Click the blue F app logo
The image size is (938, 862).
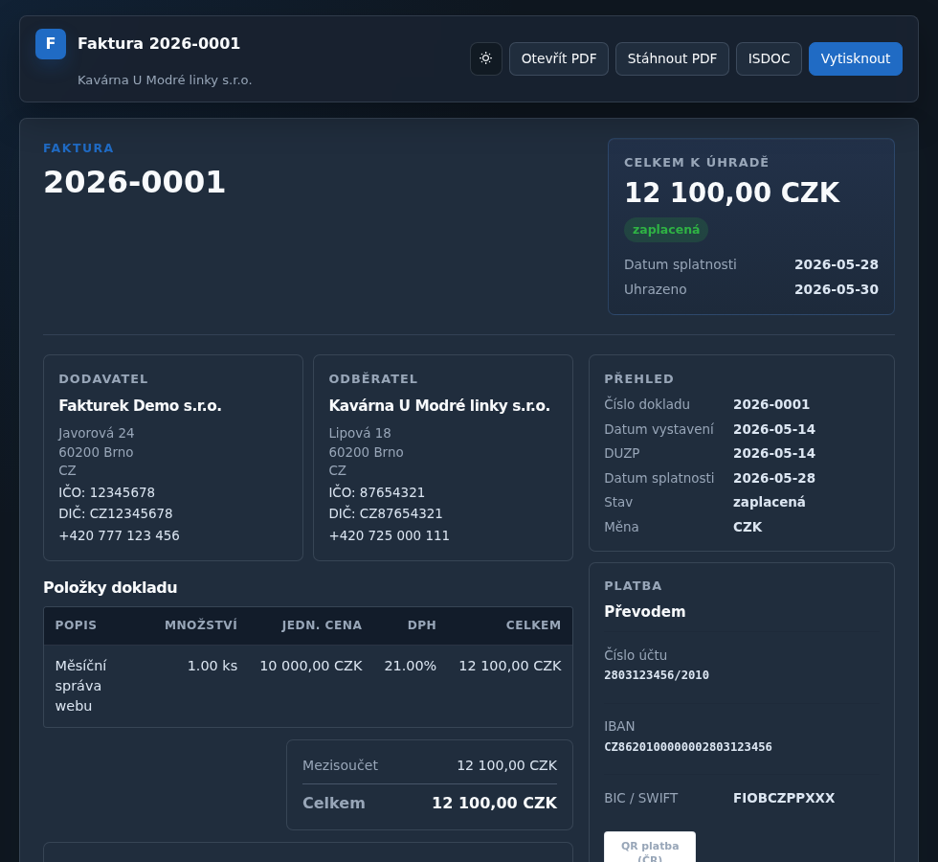[51, 44]
